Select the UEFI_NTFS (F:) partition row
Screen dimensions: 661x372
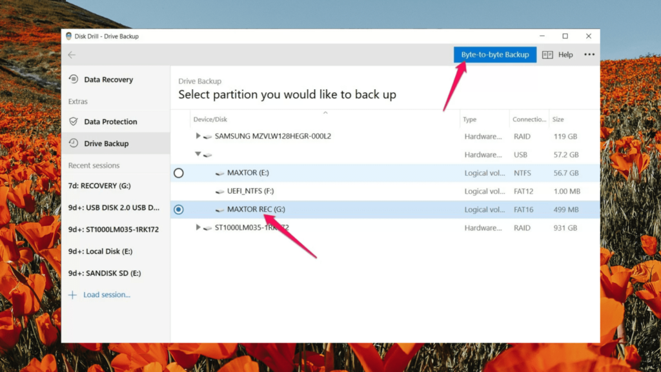pos(385,191)
